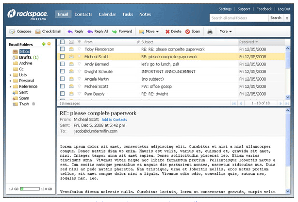This screenshot has height=202, width=298.
Task: Click the Search button
Action: click(x=276, y=18)
